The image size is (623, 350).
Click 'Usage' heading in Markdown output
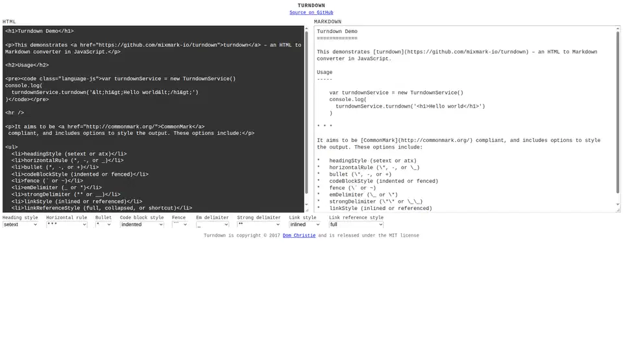tap(324, 72)
